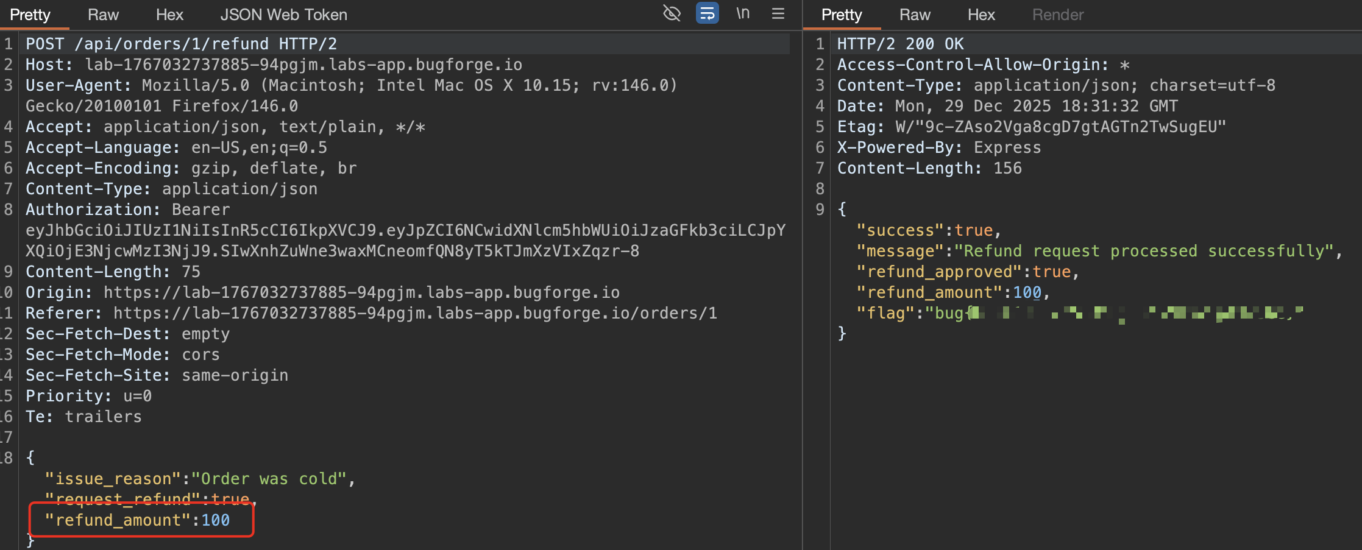
Task: Switch response view to Hex tab
Action: click(981, 15)
